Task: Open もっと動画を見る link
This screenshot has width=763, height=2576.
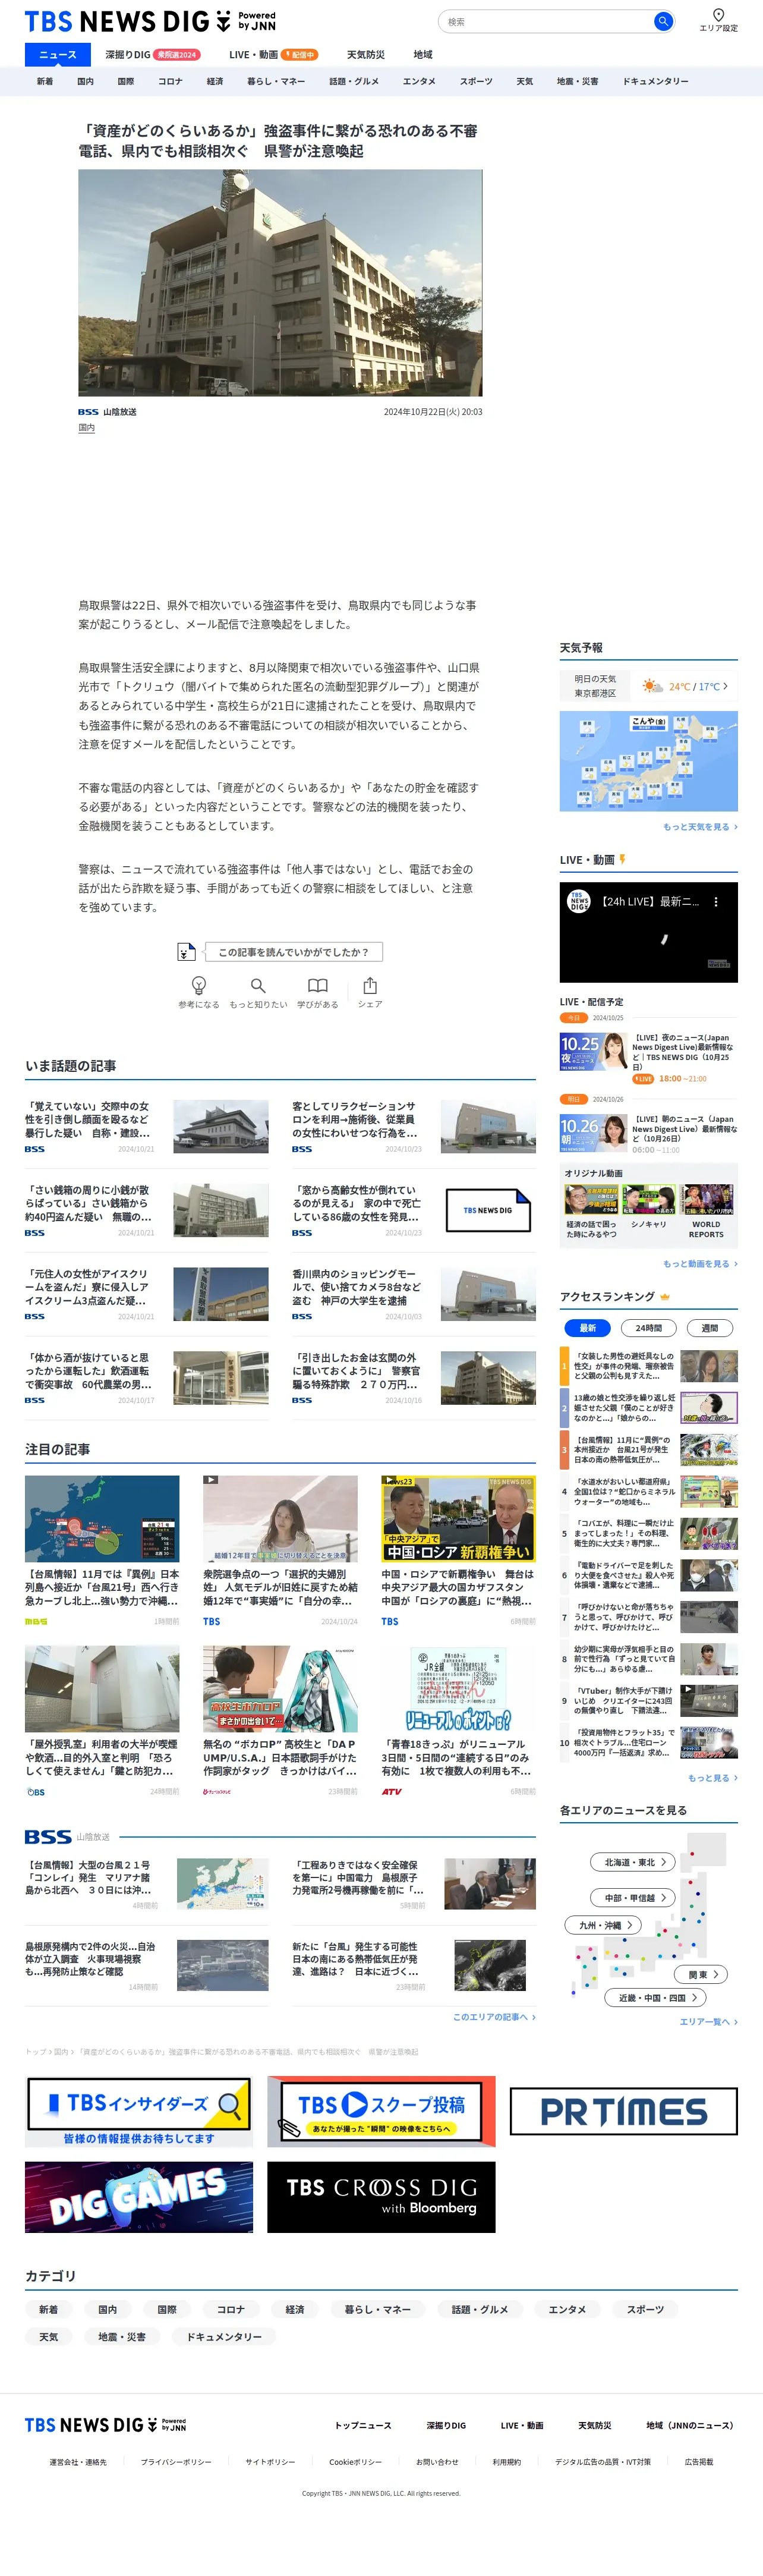Action: [700, 1264]
